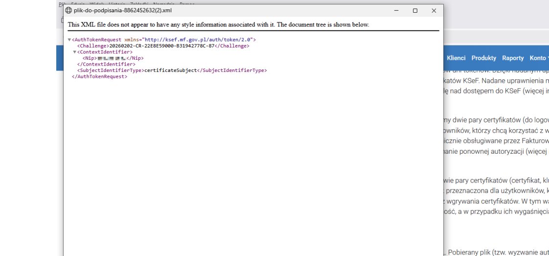
Task: Open the Produkty menu
Action: click(483, 58)
